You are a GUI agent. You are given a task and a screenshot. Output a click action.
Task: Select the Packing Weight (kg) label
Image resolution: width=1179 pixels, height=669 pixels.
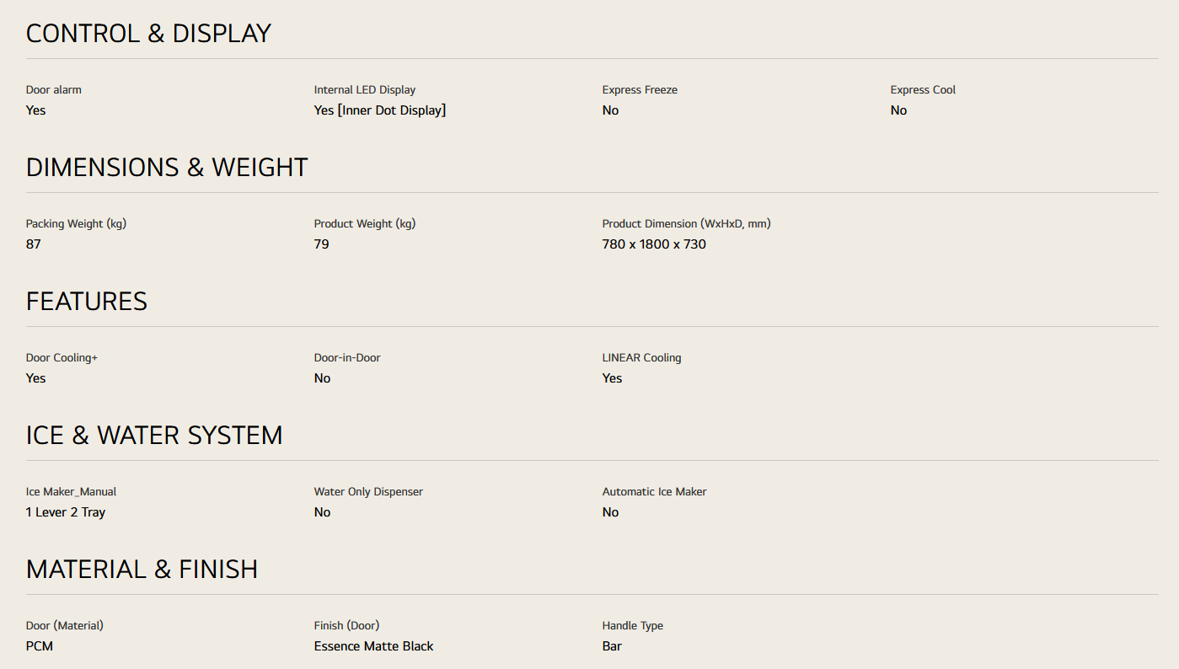pos(76,224)
